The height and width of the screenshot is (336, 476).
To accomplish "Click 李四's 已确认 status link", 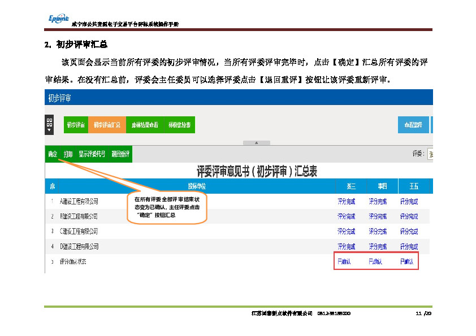I will (x=375, y=262).
